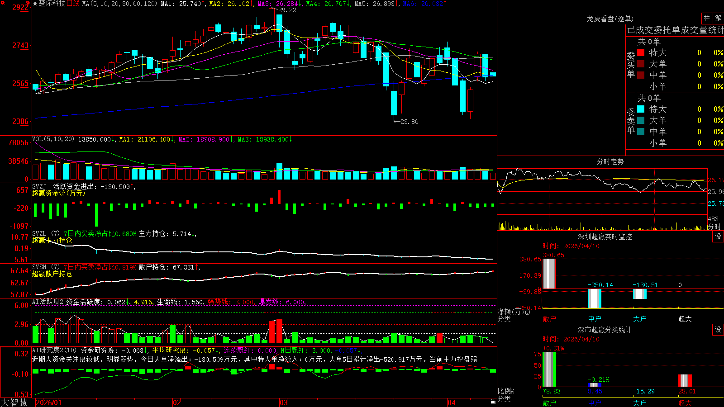
Task: Click the 已成交委托单成交量统计 header
Action: (x=675, y=30)
